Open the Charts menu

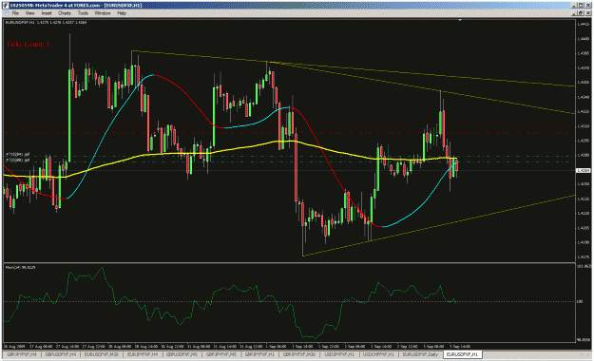point(65,13)
